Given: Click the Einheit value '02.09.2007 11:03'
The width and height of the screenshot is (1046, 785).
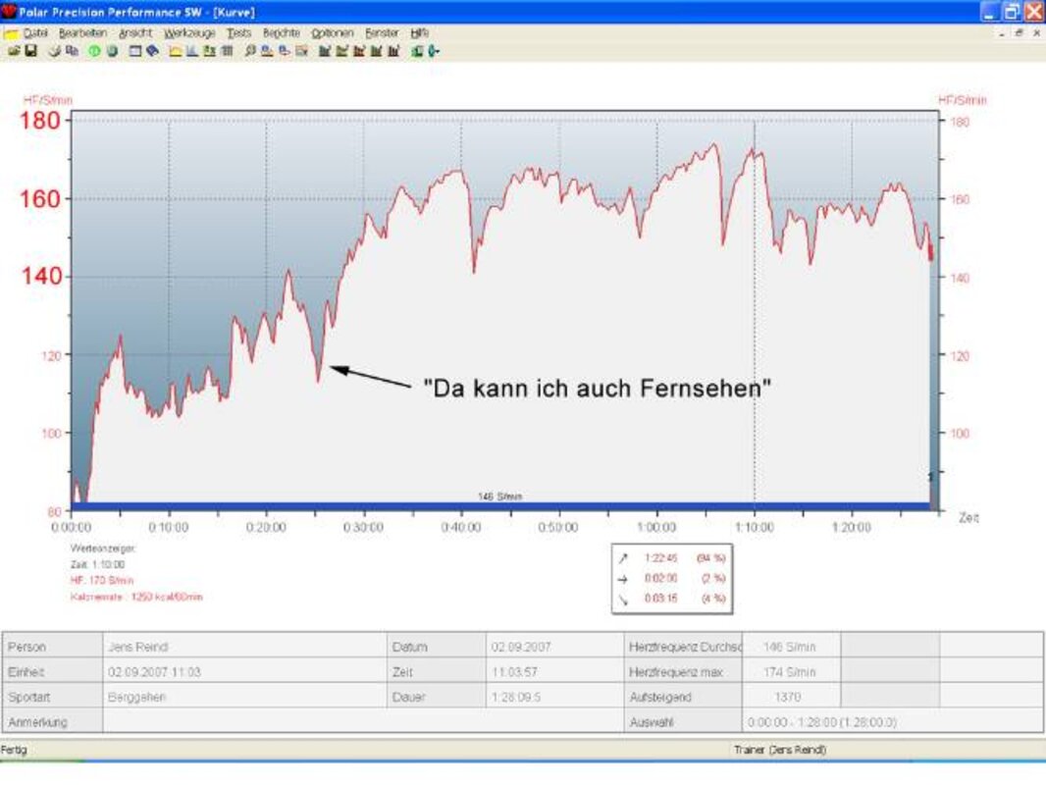Looking at the screenshot, I should (x=244, y=671).
